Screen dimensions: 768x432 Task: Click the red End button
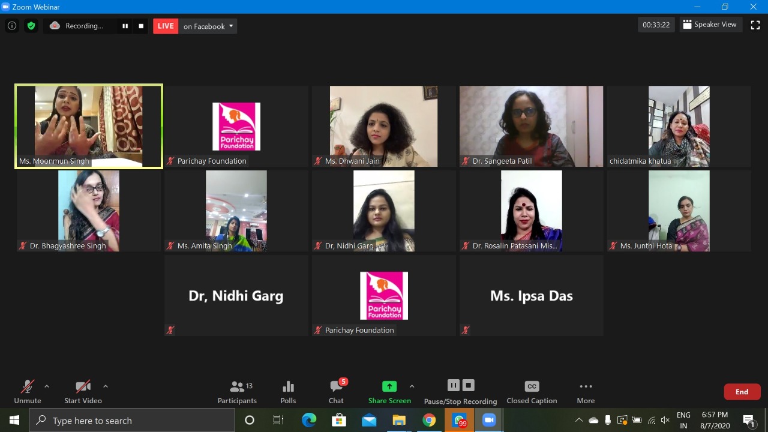click(742, 392)
